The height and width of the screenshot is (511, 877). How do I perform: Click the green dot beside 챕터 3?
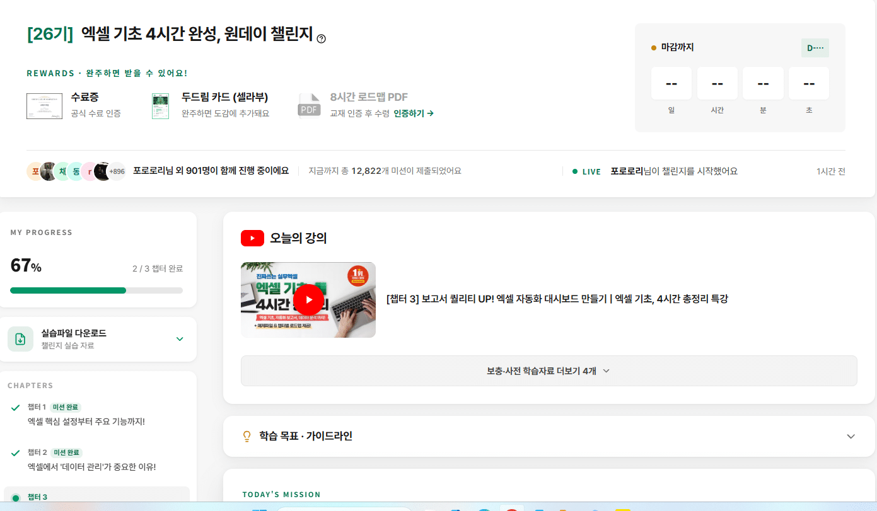16,498
